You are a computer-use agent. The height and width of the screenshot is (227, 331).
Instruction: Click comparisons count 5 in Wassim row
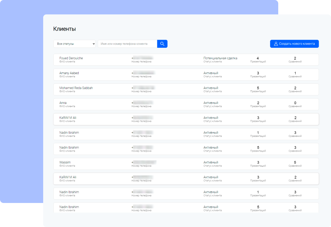[295, 162]
